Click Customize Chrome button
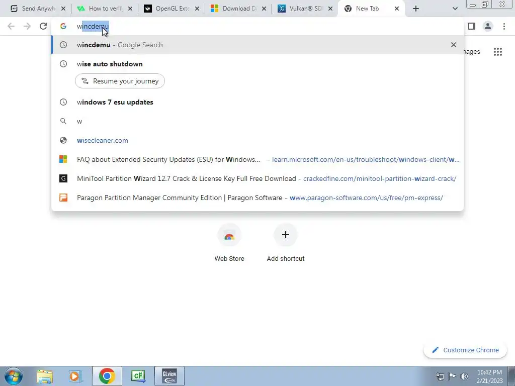The image size is (515, 386). (x=465, y=350)
